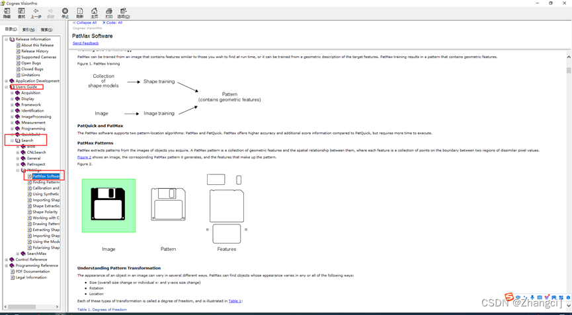Collapse the Users Guide tree node

click(6, 87)
